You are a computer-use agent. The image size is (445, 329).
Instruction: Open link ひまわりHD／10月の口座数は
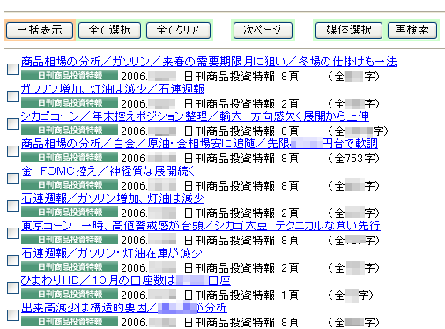[x=126, y=280]
